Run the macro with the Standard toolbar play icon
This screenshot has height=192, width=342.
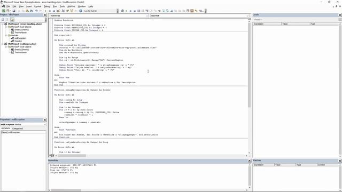45,11
